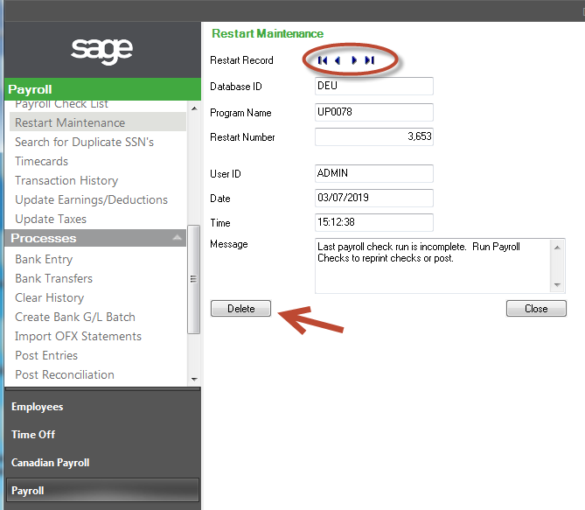Open Transaction History
The height and width of the screenshot is (510, 585).
[x=66, y=181]
